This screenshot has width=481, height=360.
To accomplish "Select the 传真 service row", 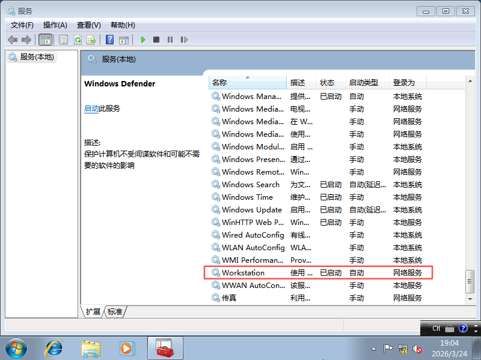I will pos(317,298).
